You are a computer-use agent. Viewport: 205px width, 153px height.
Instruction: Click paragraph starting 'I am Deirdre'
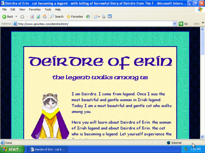[x=121, y=103]
